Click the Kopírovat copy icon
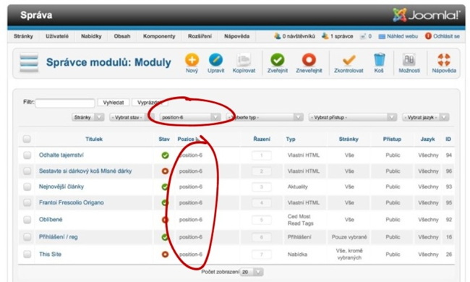The width and height of the screenshot is (470, 282). pyautogui.click(x=244, y=60)
